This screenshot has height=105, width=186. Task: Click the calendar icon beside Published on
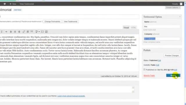(x=144, y=70)
